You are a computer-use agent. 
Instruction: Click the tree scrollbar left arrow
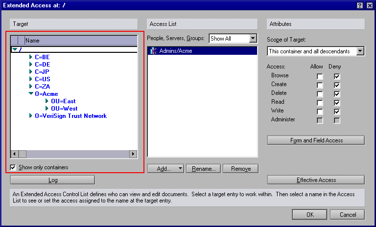14,154
